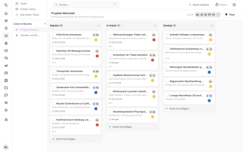Open the four-circles modules icon in left rail

coord(6,110)
